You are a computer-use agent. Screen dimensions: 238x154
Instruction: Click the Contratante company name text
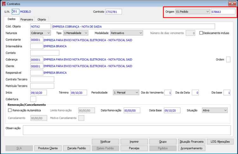coord(88,40)
